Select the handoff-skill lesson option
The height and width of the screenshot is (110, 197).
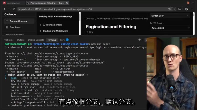pyautogui.click(x=34, y=99)
